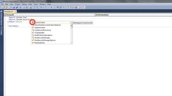Select the Module1.vb document tab
The height and width of the screenshot is (96, 172).
coord(9,11)
